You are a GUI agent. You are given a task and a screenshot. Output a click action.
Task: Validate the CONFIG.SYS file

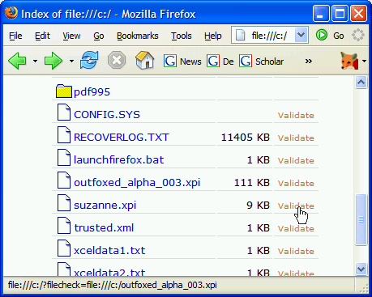[x=296, y=116]
